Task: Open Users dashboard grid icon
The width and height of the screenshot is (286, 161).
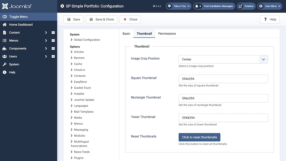Action: point(53,57)
